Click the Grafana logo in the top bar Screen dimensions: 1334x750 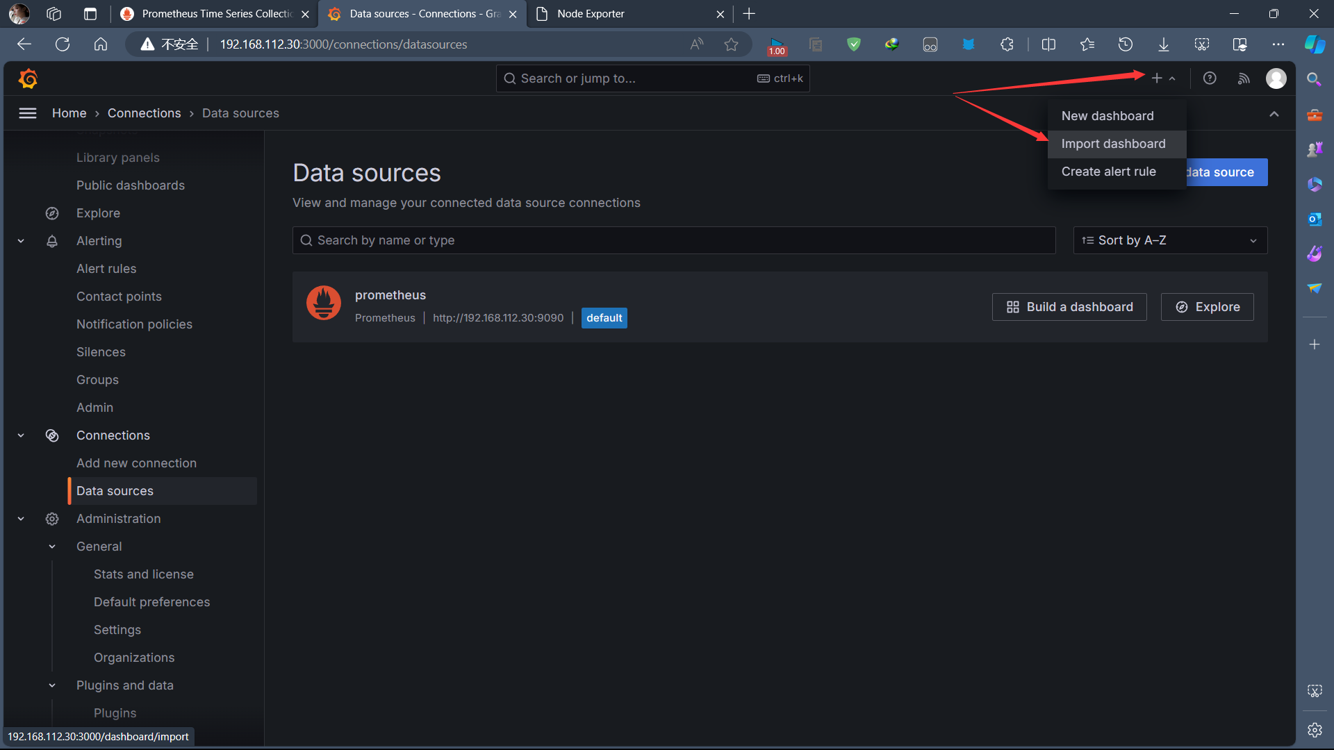[28, 78]
